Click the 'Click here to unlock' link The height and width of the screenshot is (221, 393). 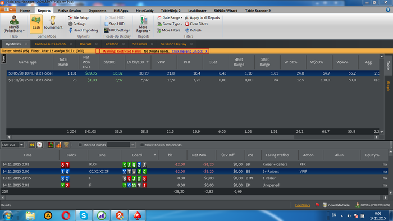tap(187, 51)
